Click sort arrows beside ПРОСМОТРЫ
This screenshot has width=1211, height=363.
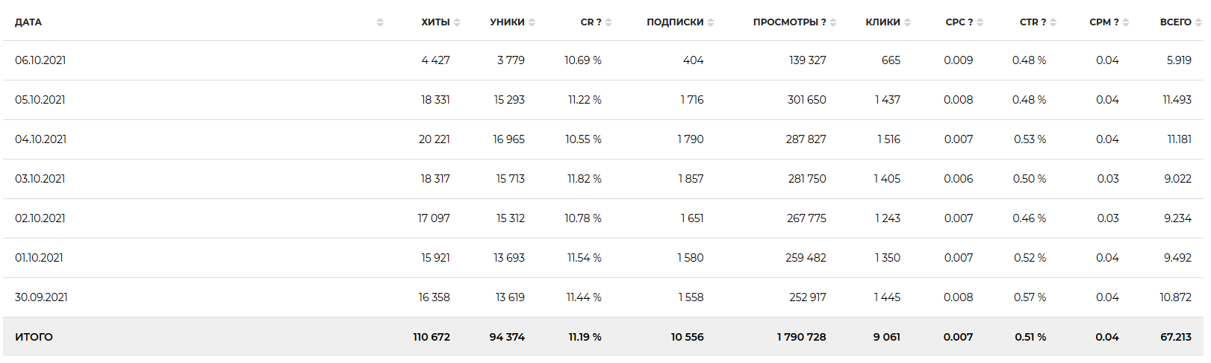[833, 22]
